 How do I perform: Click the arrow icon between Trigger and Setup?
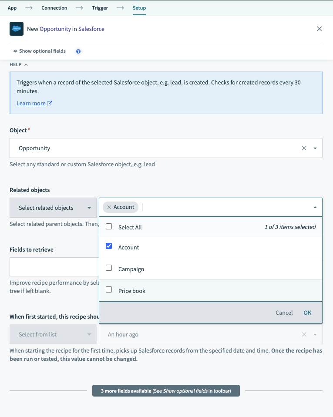pos(120,8)
